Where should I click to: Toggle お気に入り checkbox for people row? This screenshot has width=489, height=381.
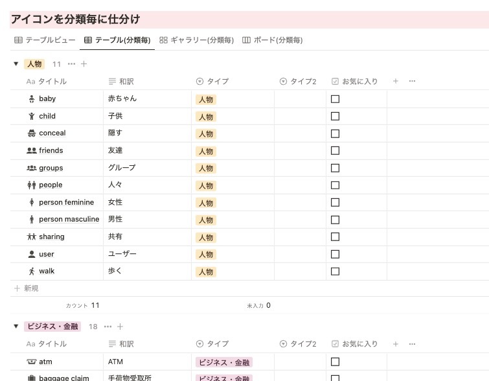coord(335,185)
